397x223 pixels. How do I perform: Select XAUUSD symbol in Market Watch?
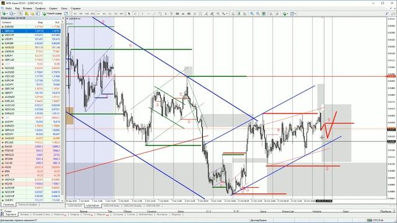[9, 47]
